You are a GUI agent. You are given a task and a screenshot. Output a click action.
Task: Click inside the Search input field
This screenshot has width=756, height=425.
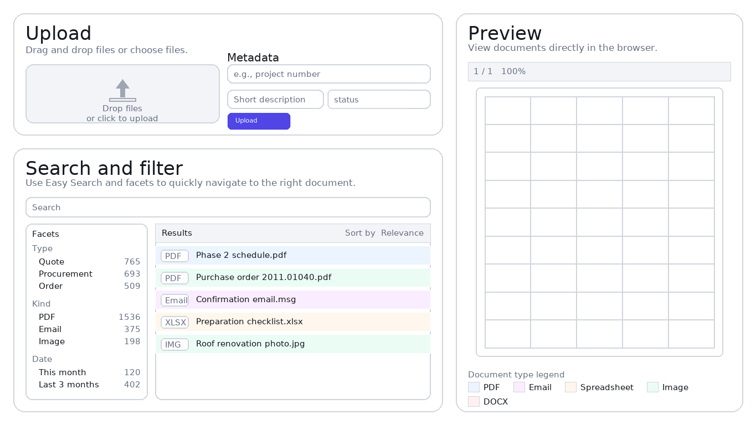pyautogui.click(x=228, y=207)
